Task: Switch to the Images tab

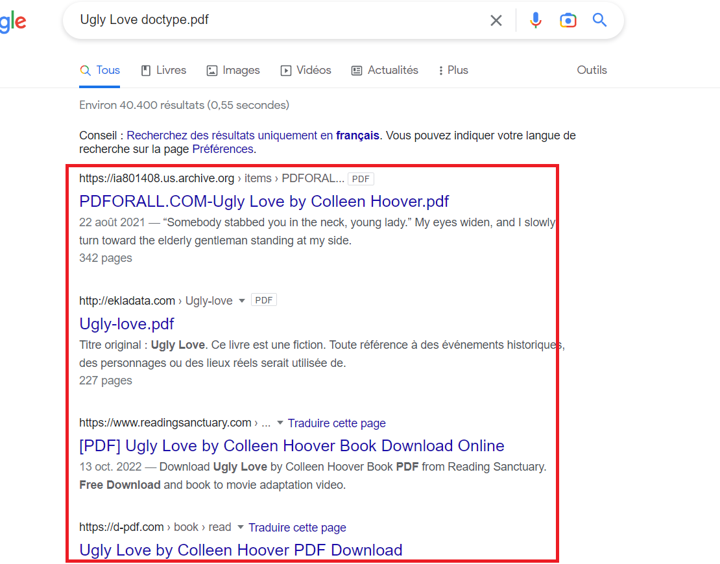Action: pyautogui.click(x=234, y=70)
